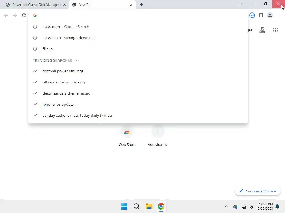Click the browser forward arrow
This screenshot has width=285, height=213.
pyautogui.click(x=15, y=15)
